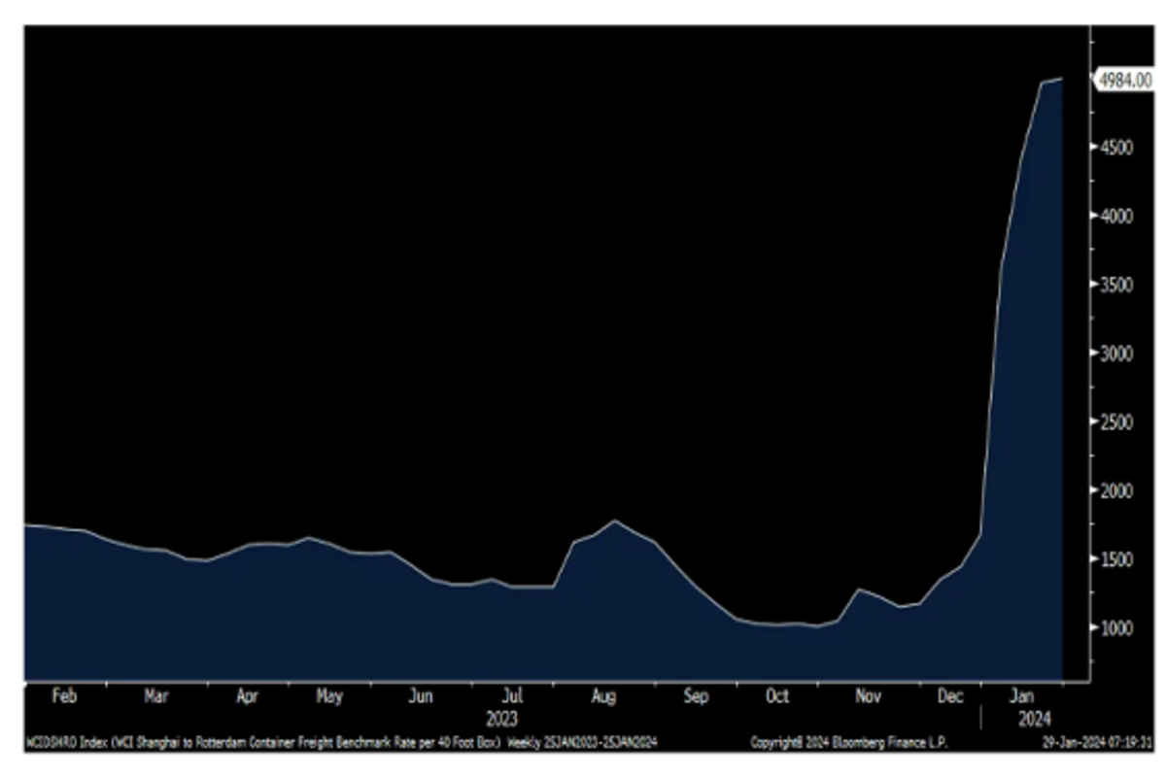Select the Feb month label on the x-axis

tap(64, 696)
